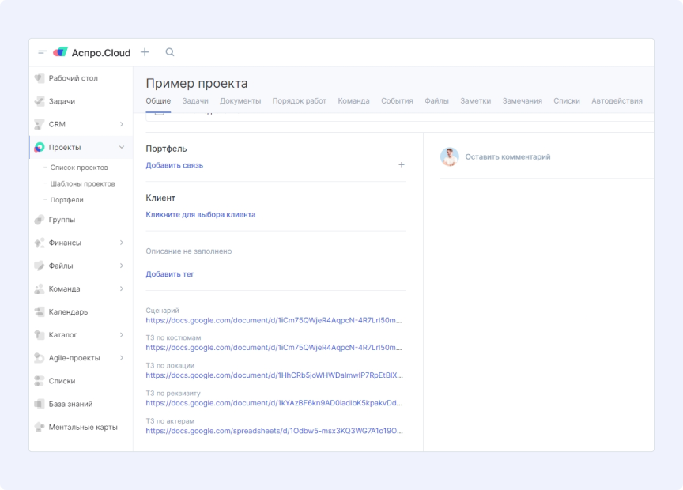The width and height of the screenshot is (683, 490).
Task: Click the Ментальные карты sidebar icon
Action: (40, 427)
